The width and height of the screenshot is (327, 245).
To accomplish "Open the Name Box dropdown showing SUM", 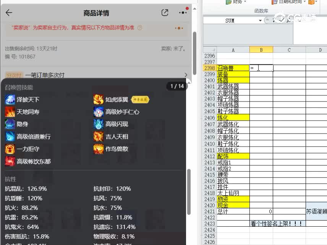I will pyautogui.click(x=260, y=20).
